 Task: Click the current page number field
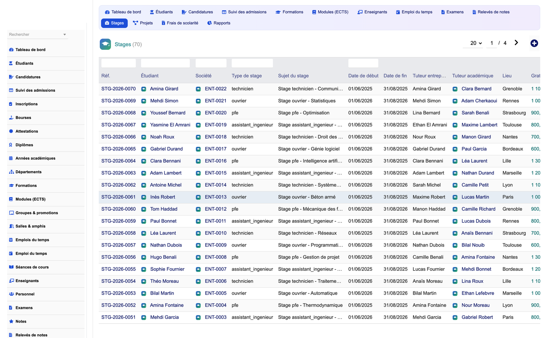[x=492, y=43]
